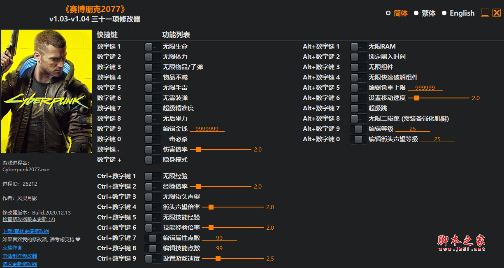Enable 隐身模式 toggle
504x268 pixels.
153,160
